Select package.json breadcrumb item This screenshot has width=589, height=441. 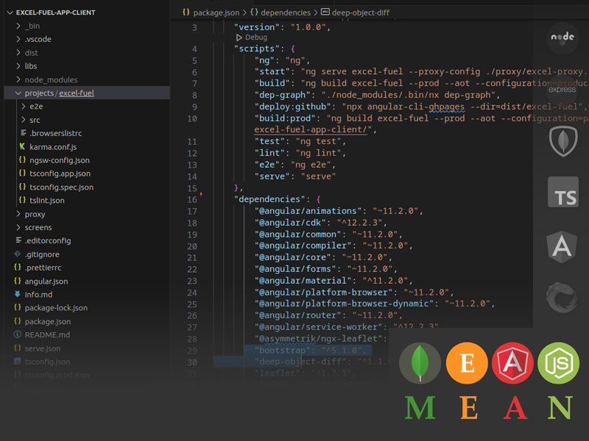[x=215, y=12]
